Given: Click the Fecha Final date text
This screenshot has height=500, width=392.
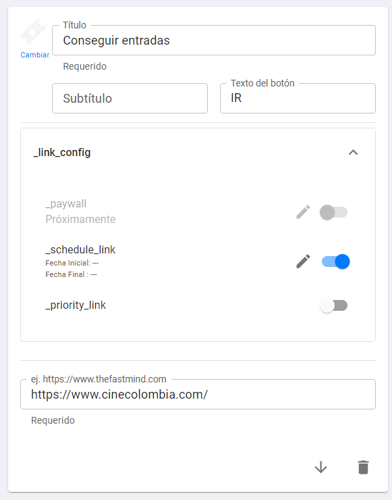Looking at the screenshot, I should tap(71, 274).
